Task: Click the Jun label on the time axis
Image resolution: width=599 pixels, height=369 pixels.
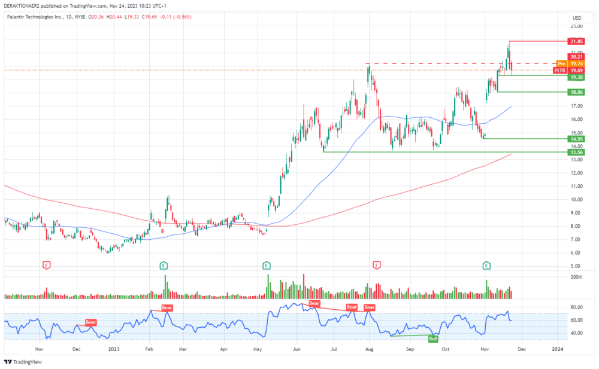Action: [x=296, y=349]
